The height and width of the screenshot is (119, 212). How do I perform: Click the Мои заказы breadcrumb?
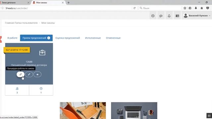[x=48, y=23]
